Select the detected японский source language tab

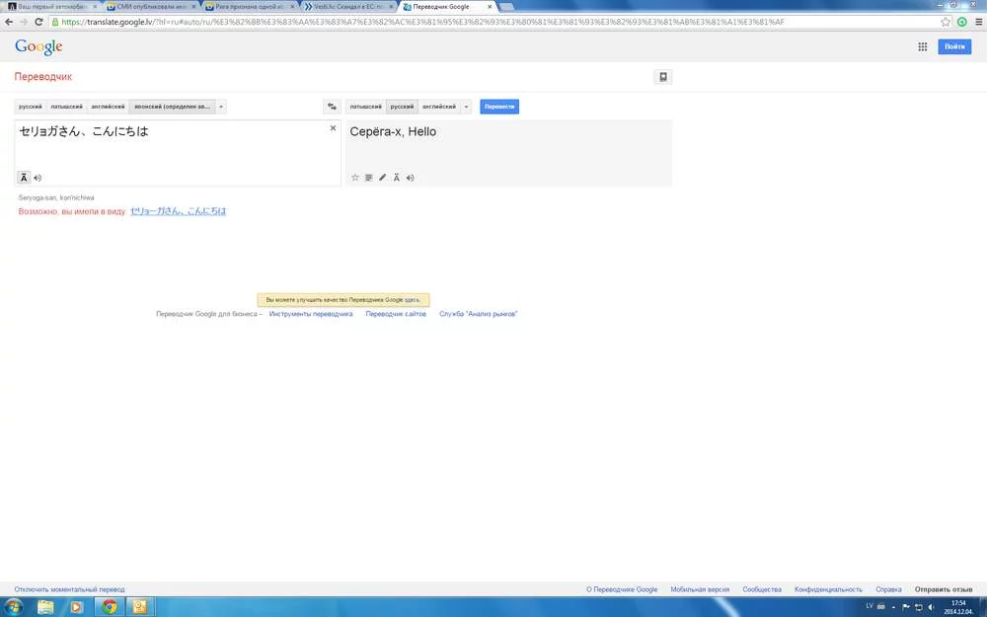173,107
